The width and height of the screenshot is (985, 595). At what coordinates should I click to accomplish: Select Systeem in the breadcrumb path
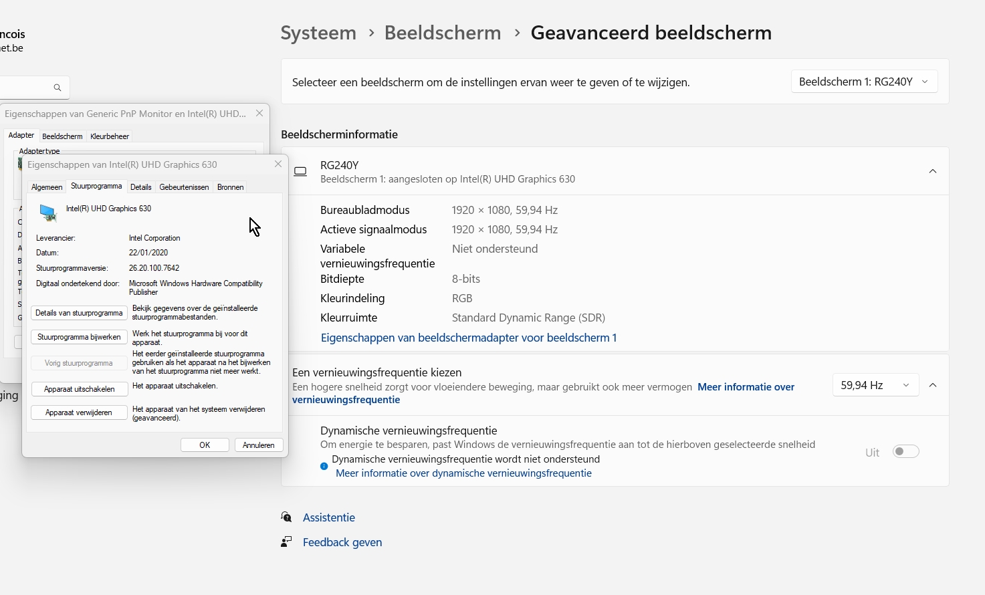[x=318, y=32]
